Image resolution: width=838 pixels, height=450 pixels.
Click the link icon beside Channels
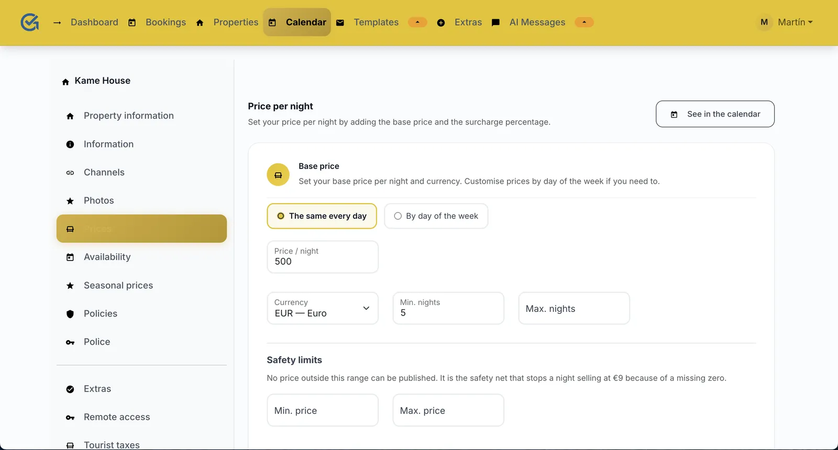[x=70, y=173]
